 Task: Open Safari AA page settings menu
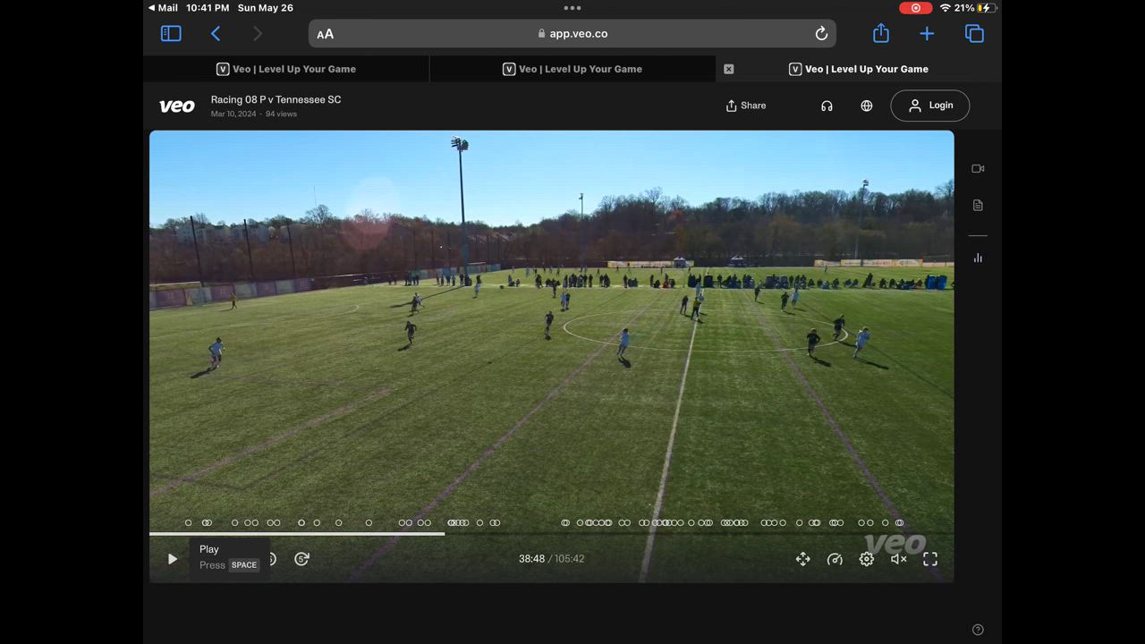click(326, 34)
